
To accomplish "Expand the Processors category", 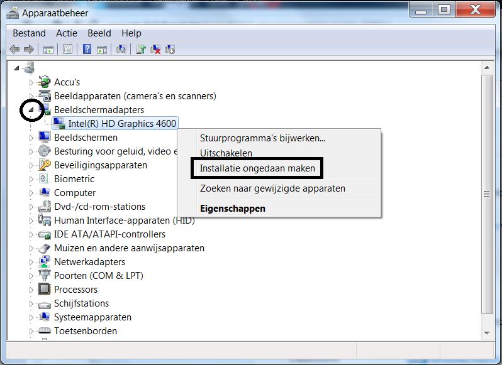I will 31,290.
